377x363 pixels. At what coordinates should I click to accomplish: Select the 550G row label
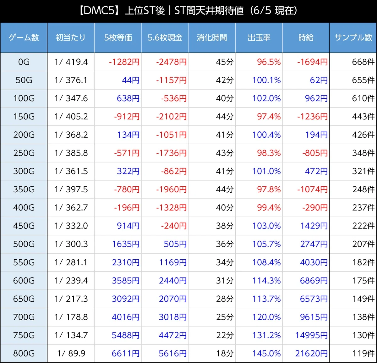click(x=24, y=262)
